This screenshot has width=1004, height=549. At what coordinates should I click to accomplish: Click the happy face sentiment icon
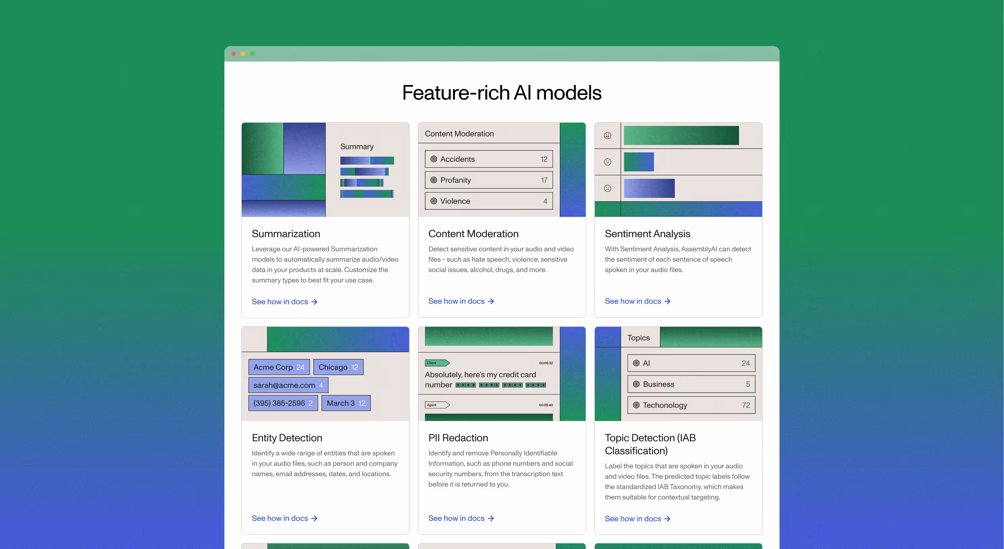[607, 135]
